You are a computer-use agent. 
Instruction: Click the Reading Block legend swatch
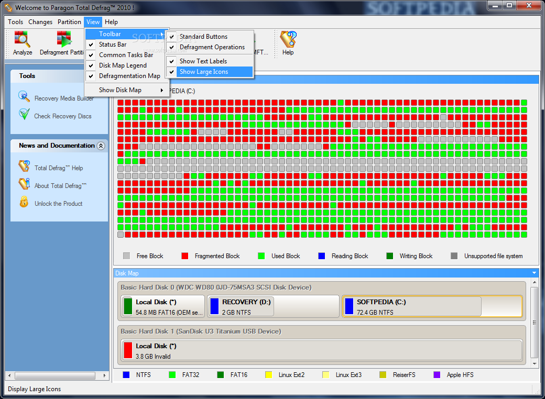[x=322, y=256]
